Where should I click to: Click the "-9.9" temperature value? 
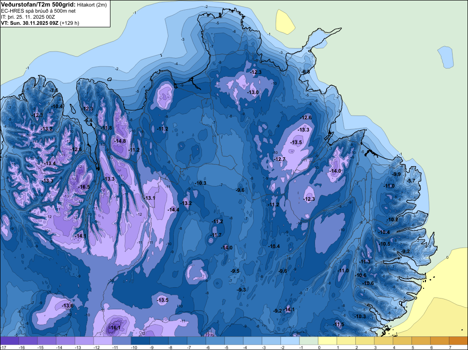coord(397,174)
